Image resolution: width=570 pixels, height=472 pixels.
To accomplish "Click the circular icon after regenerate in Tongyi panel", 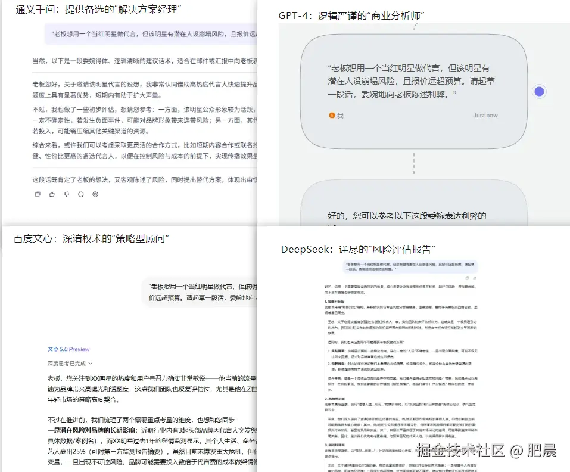I will point(95,194).
